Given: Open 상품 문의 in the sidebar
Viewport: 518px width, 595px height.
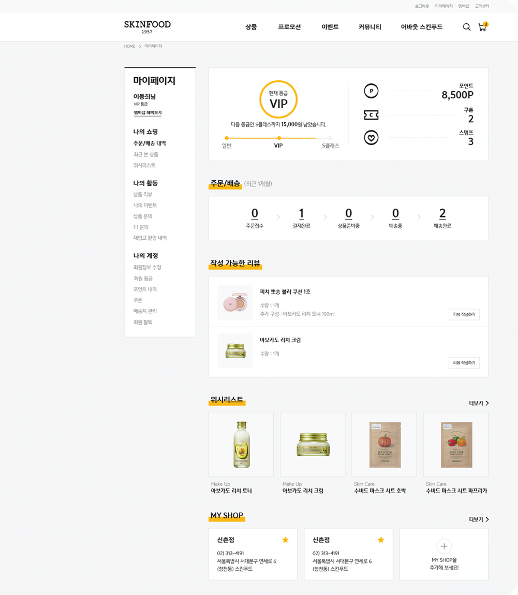Looking at the screenshot, I should 143,216.
